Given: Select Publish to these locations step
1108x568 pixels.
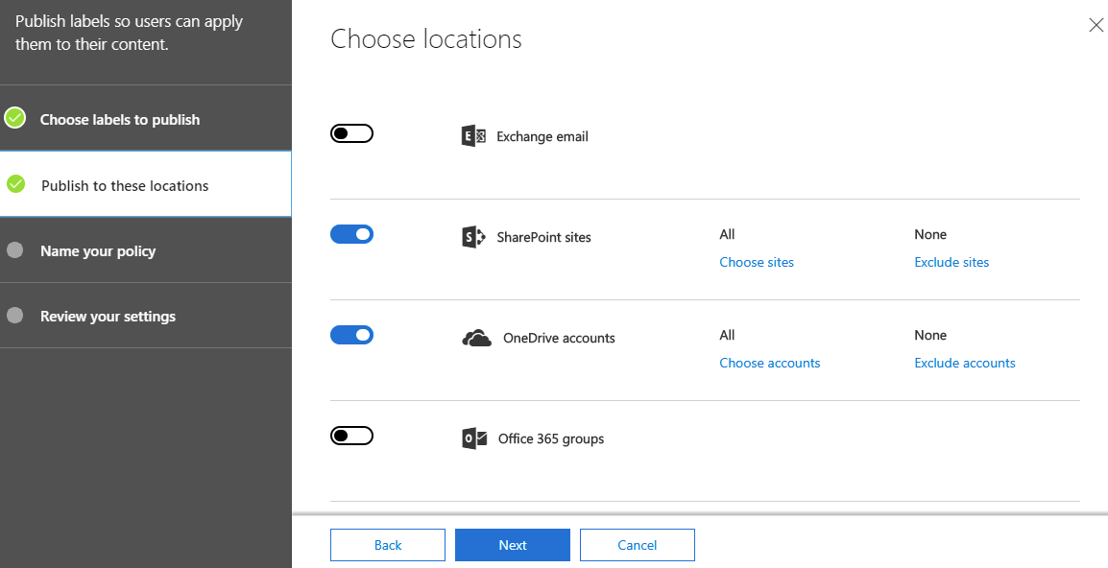Looking at the screenshot, I should coord(146,183).
